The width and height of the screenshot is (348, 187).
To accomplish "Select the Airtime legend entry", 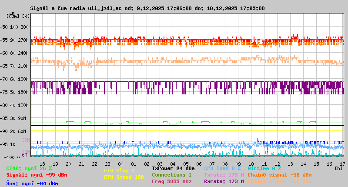I will click(264, 168).
